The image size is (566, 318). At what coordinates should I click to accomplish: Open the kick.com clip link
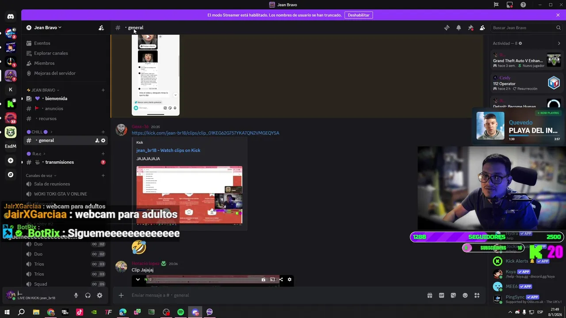pyautogui.click(x=205, y=133)
